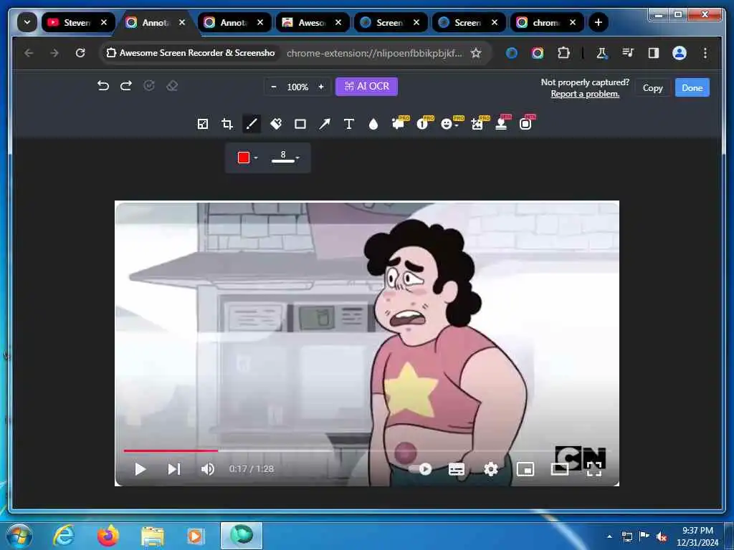This screenshot has height=550, width=734.
Task: Click the next video button
Action: 174,469
